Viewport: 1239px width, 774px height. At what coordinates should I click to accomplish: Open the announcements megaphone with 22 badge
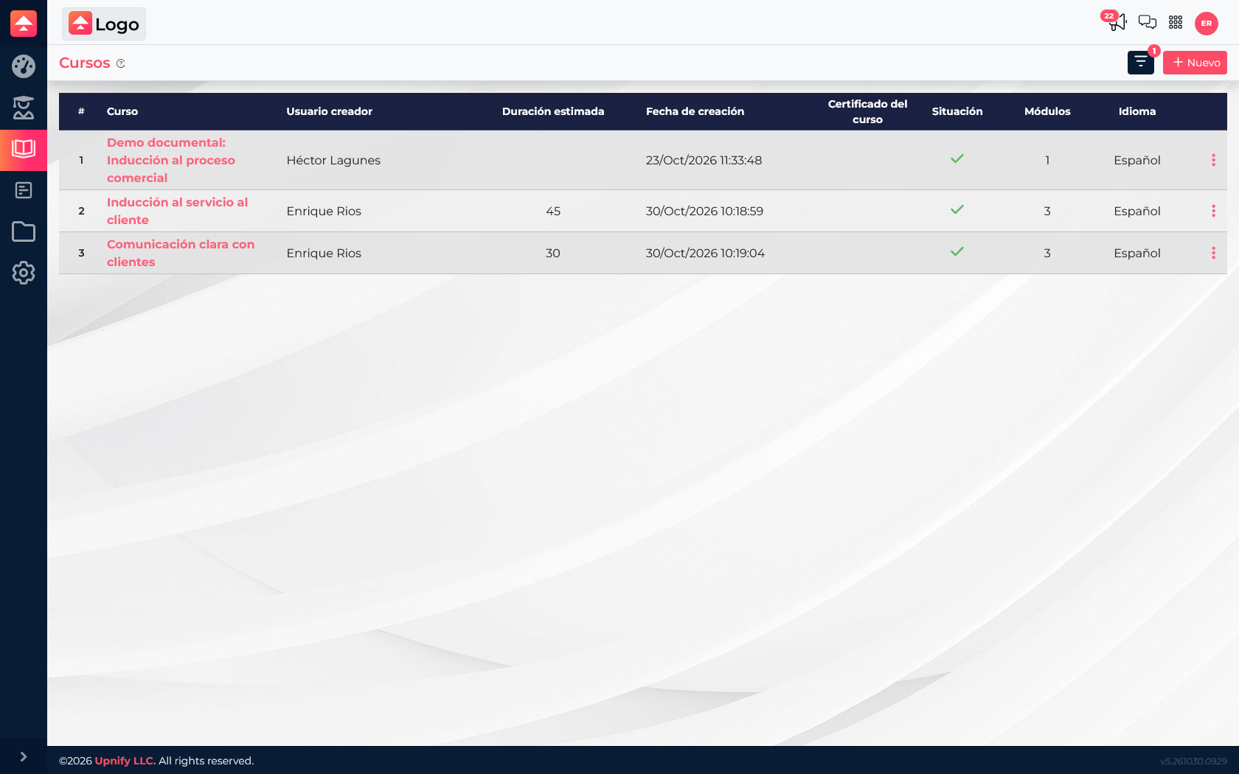pos(1117,21)
